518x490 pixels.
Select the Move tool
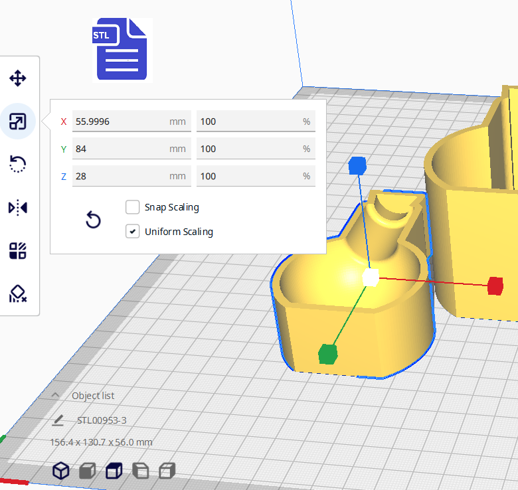click(17, 79)
